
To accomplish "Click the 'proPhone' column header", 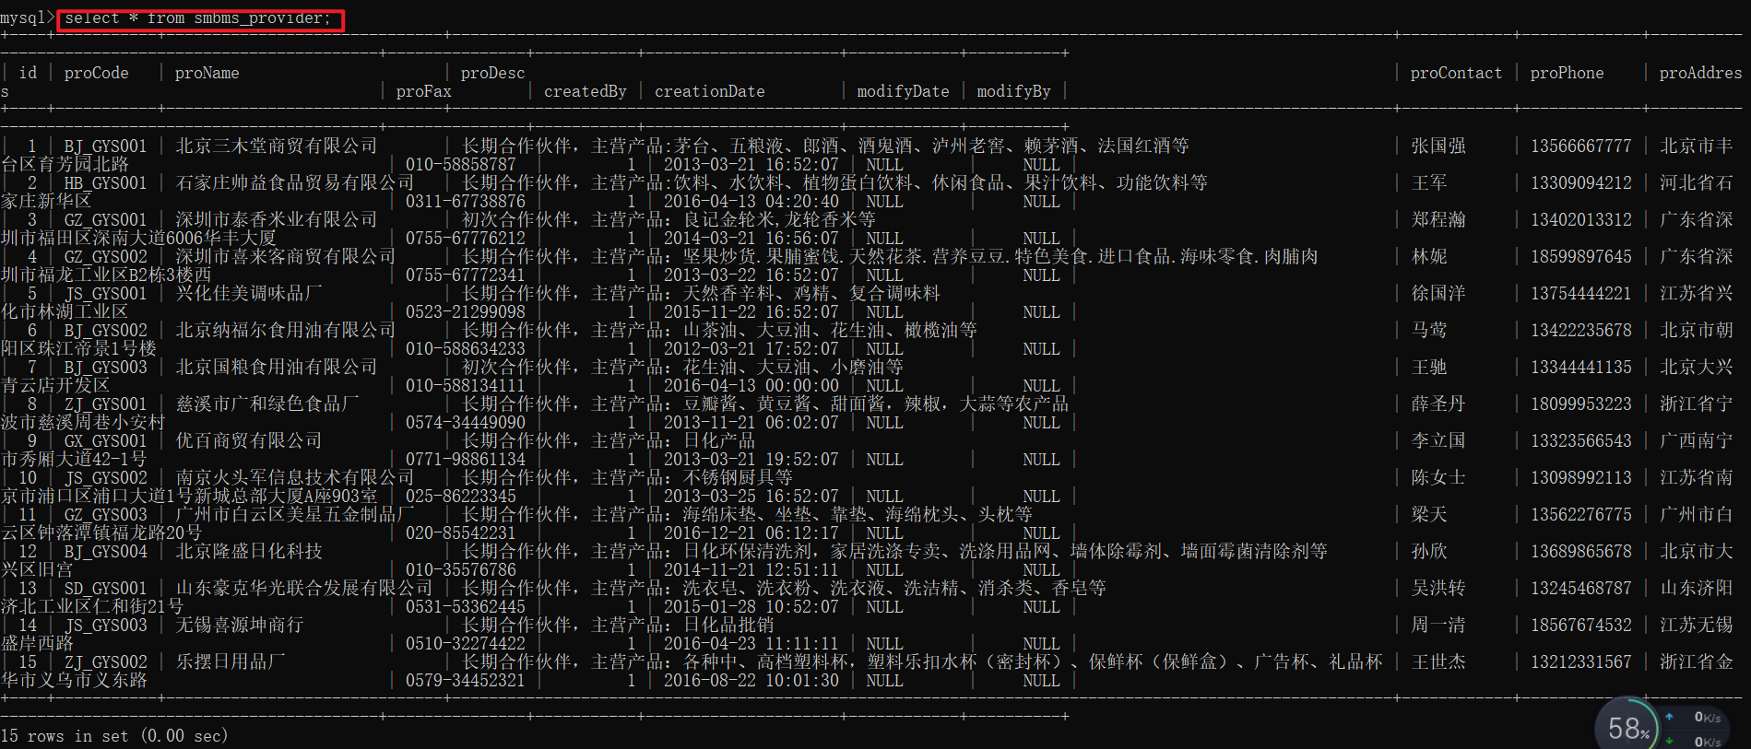I will pos(1568,73).
